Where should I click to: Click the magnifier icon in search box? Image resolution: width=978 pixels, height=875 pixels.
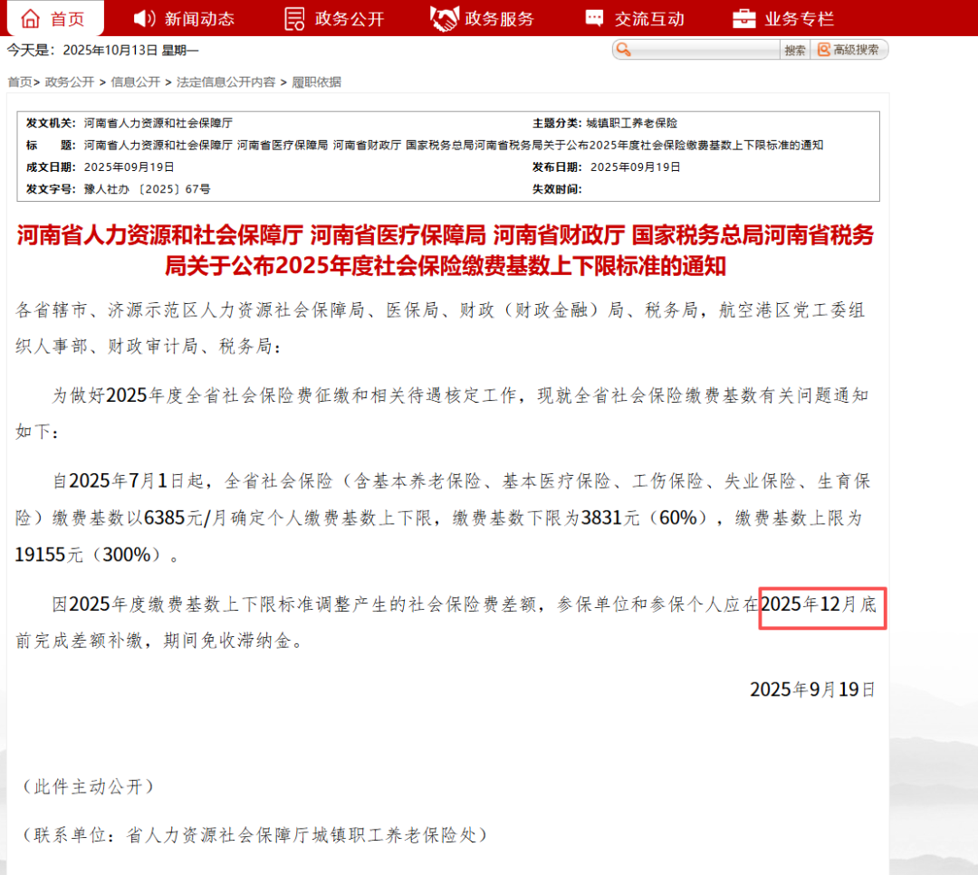624,50
